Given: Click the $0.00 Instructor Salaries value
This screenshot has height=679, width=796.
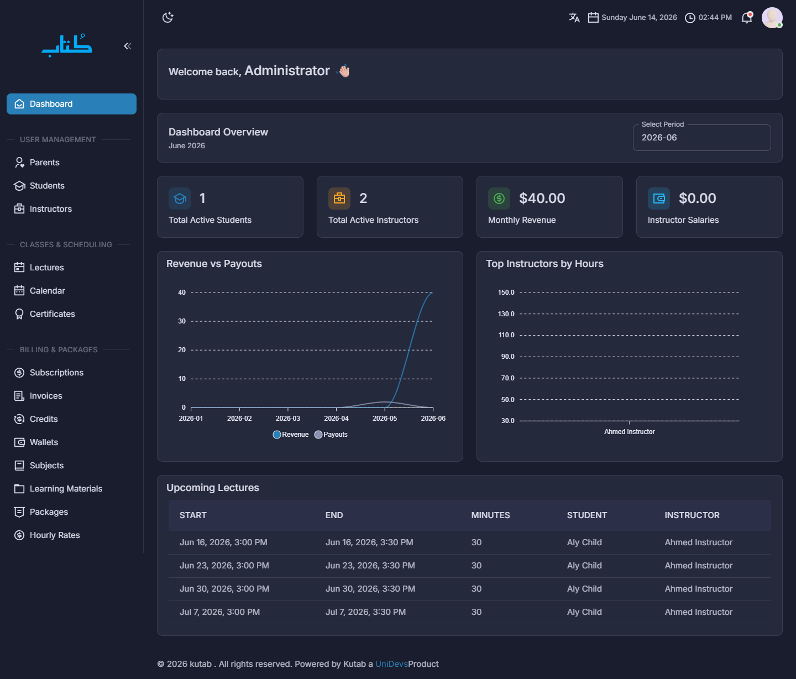Looking at the screenshot, I should pos(697,199).
